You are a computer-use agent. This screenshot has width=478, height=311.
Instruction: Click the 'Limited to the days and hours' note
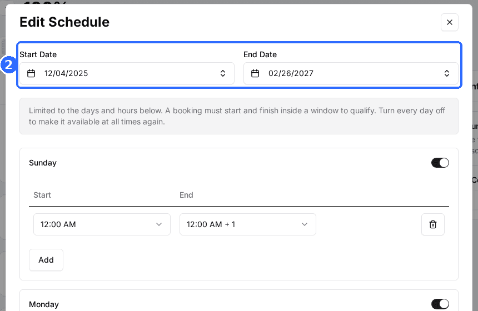(x=238, y=116)
